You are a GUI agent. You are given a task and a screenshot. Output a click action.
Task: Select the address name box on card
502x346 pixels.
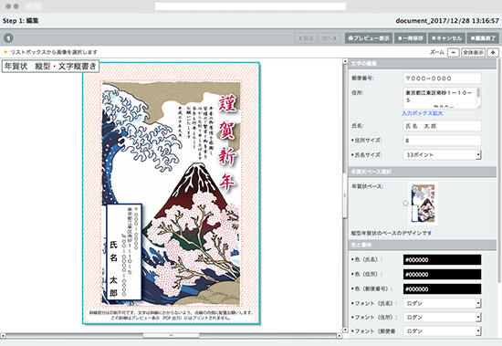click(123, 252)
